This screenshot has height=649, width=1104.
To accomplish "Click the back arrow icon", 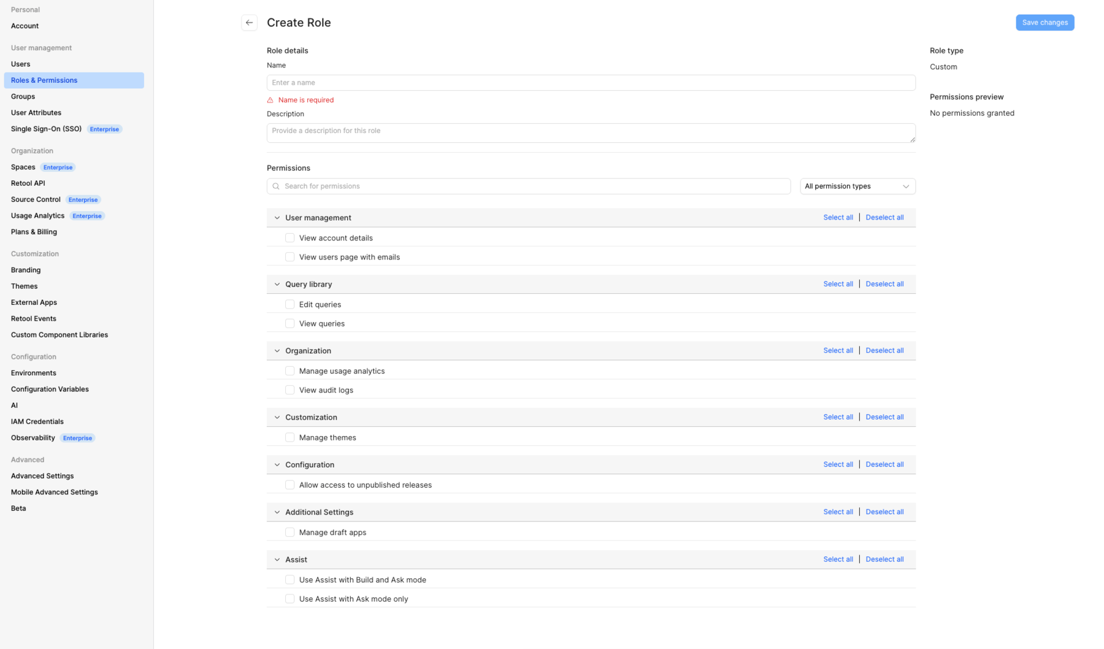I will 249,23.
